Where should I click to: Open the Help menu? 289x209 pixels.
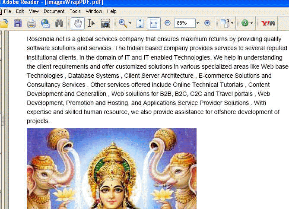[112, 11]
